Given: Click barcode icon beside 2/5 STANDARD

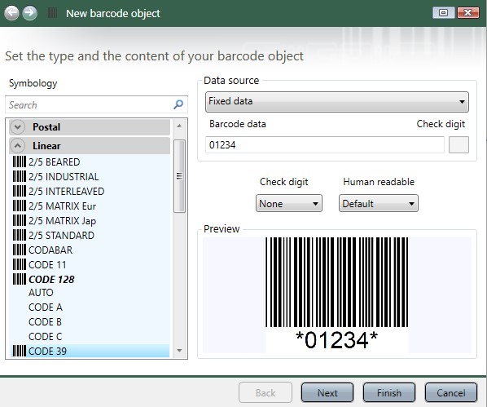Looking at the screenshot, I should (x=20, y=235).
